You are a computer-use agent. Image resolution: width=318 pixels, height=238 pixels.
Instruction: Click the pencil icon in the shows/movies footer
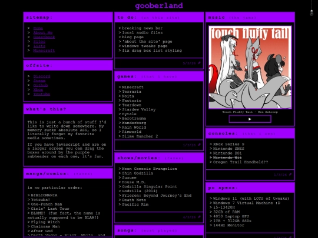tap(199, 217)
